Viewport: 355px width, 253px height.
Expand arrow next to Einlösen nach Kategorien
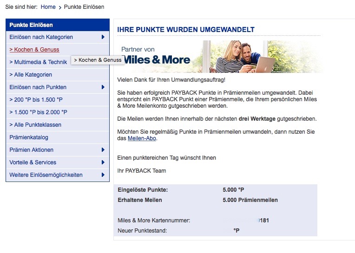103,37
